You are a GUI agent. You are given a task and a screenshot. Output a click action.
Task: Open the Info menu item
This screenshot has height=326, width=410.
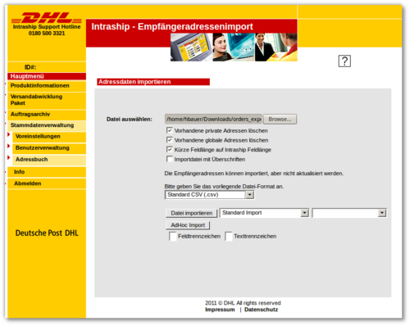pyautogui.click(x=47, y=172)
